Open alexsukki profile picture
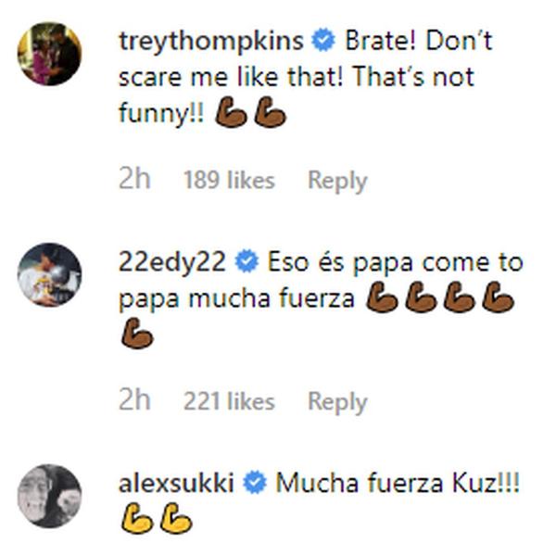The height and width of the screenshot is (556, 556). click(49, 496)
